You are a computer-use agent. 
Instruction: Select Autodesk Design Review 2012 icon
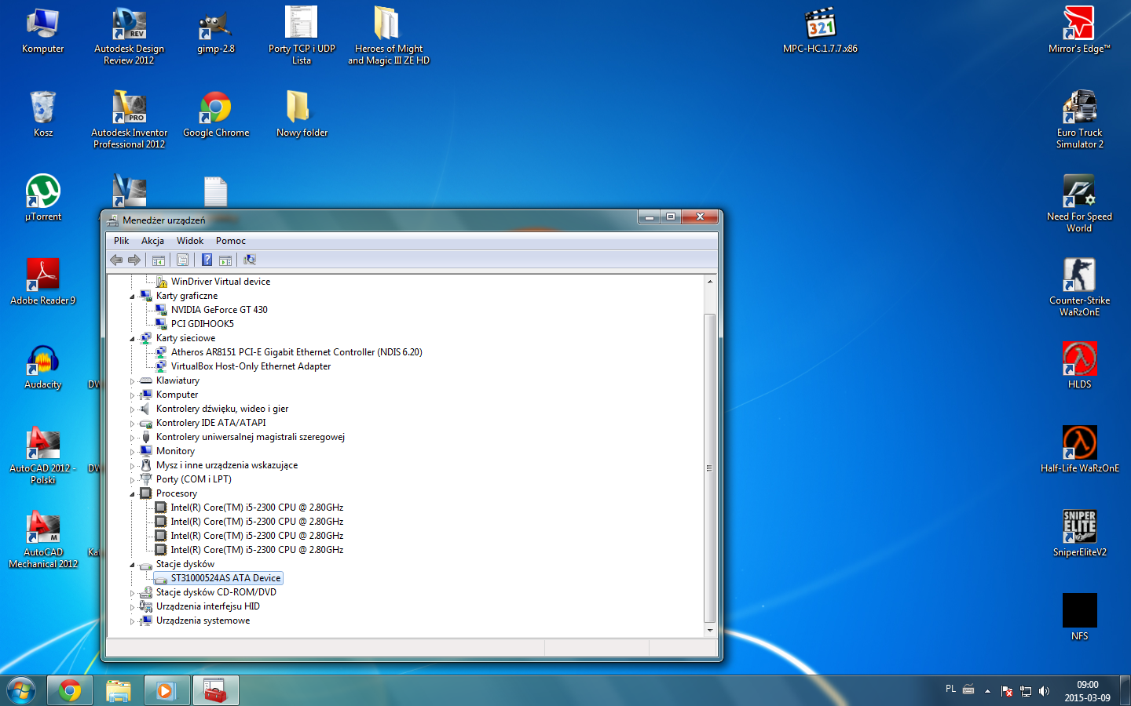130,36
